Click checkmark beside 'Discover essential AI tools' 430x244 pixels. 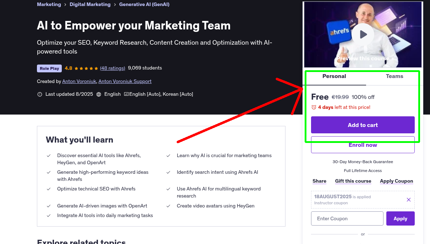tap(49, 156)
